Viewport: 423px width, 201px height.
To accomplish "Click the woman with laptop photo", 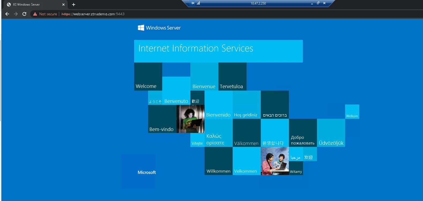I will (190, 119).
